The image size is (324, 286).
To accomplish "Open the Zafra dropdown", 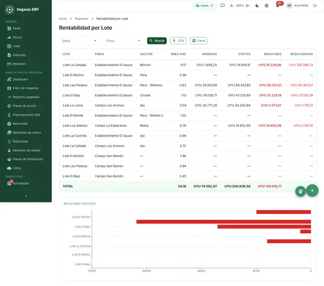I will tap(79, 41).
